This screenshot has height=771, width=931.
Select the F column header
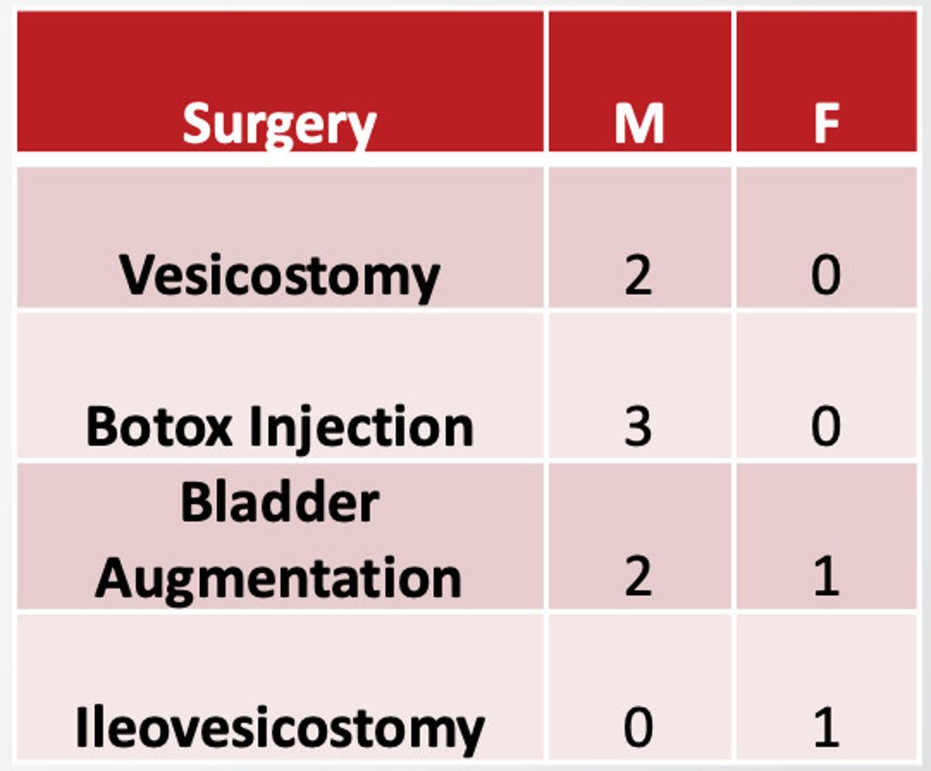[827, 123]
